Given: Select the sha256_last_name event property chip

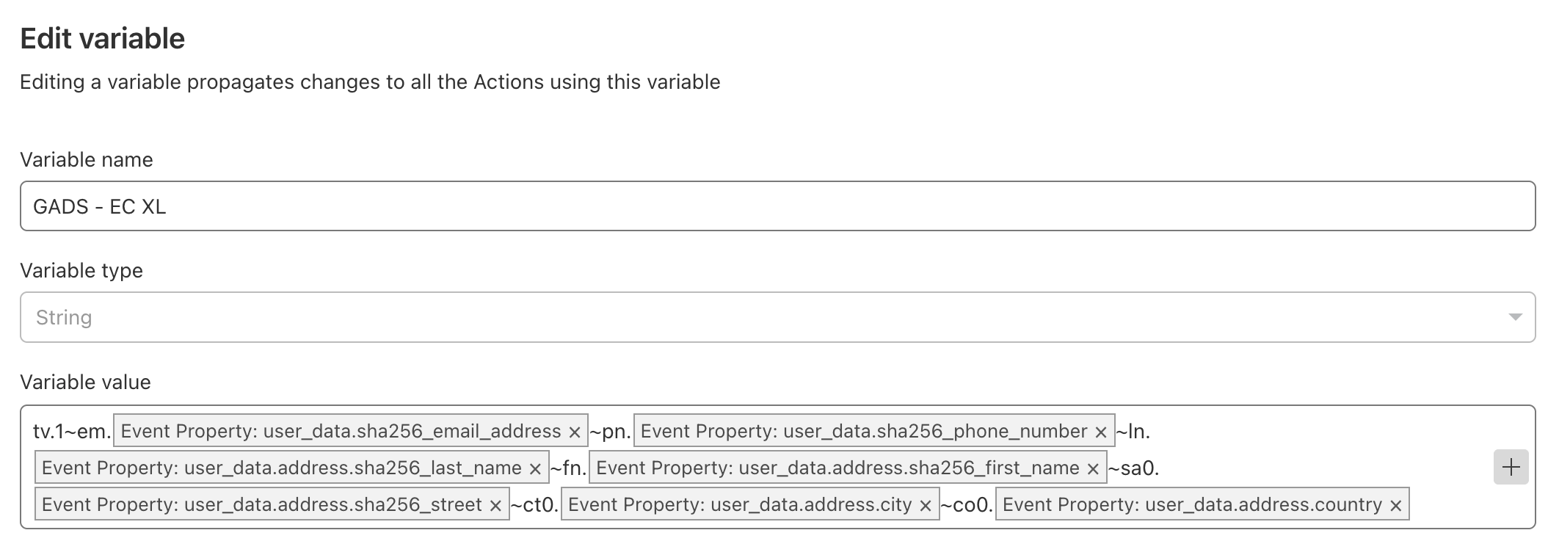Looking at the screenshot, I should point(281,468).
